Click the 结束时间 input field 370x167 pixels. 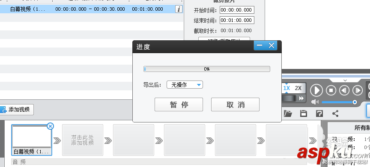[x=237, y=20]
